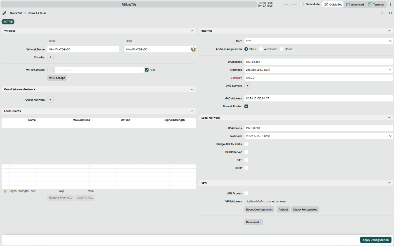The image size is (394, 246).
Task: Switch to Advanced mode
Action: 355,4
